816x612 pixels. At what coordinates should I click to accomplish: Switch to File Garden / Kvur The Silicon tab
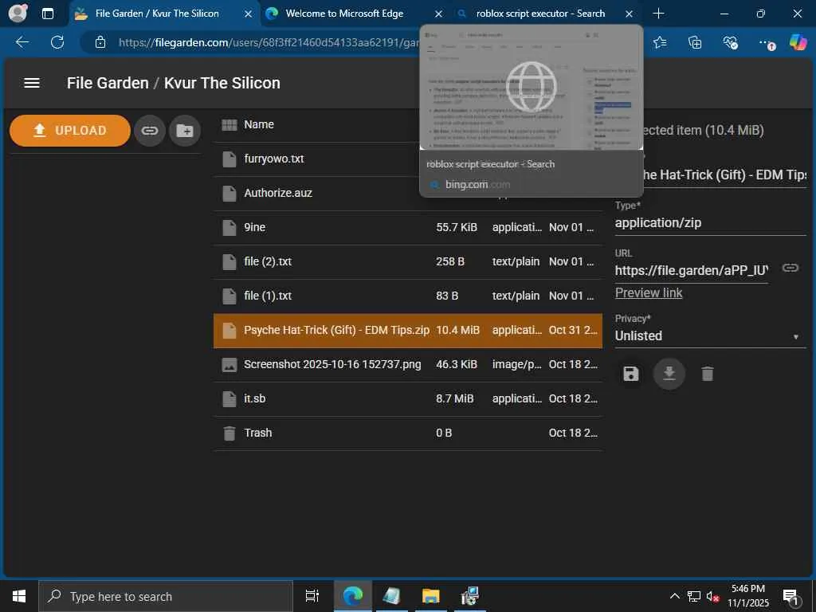pos(157,14)
